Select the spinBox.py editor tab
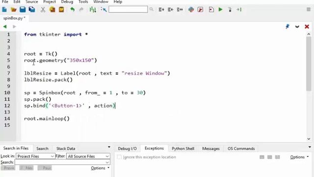The height and width of the screenshot is (177, 314). pyautogui.click(x=14, y=18)
